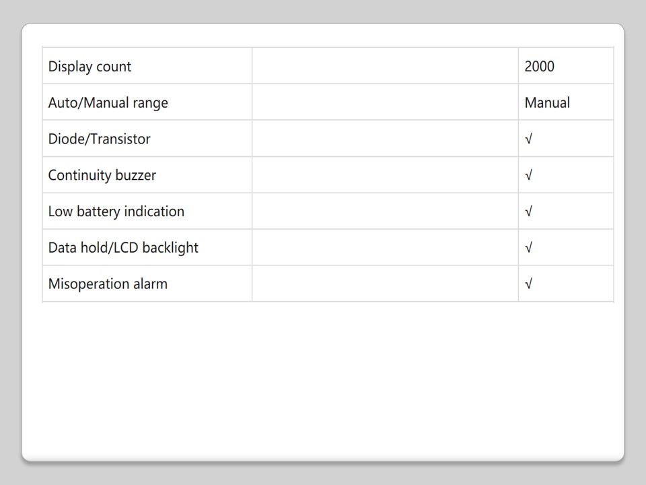
Task: Select the "2000" value cell
Action: point(540,67)
